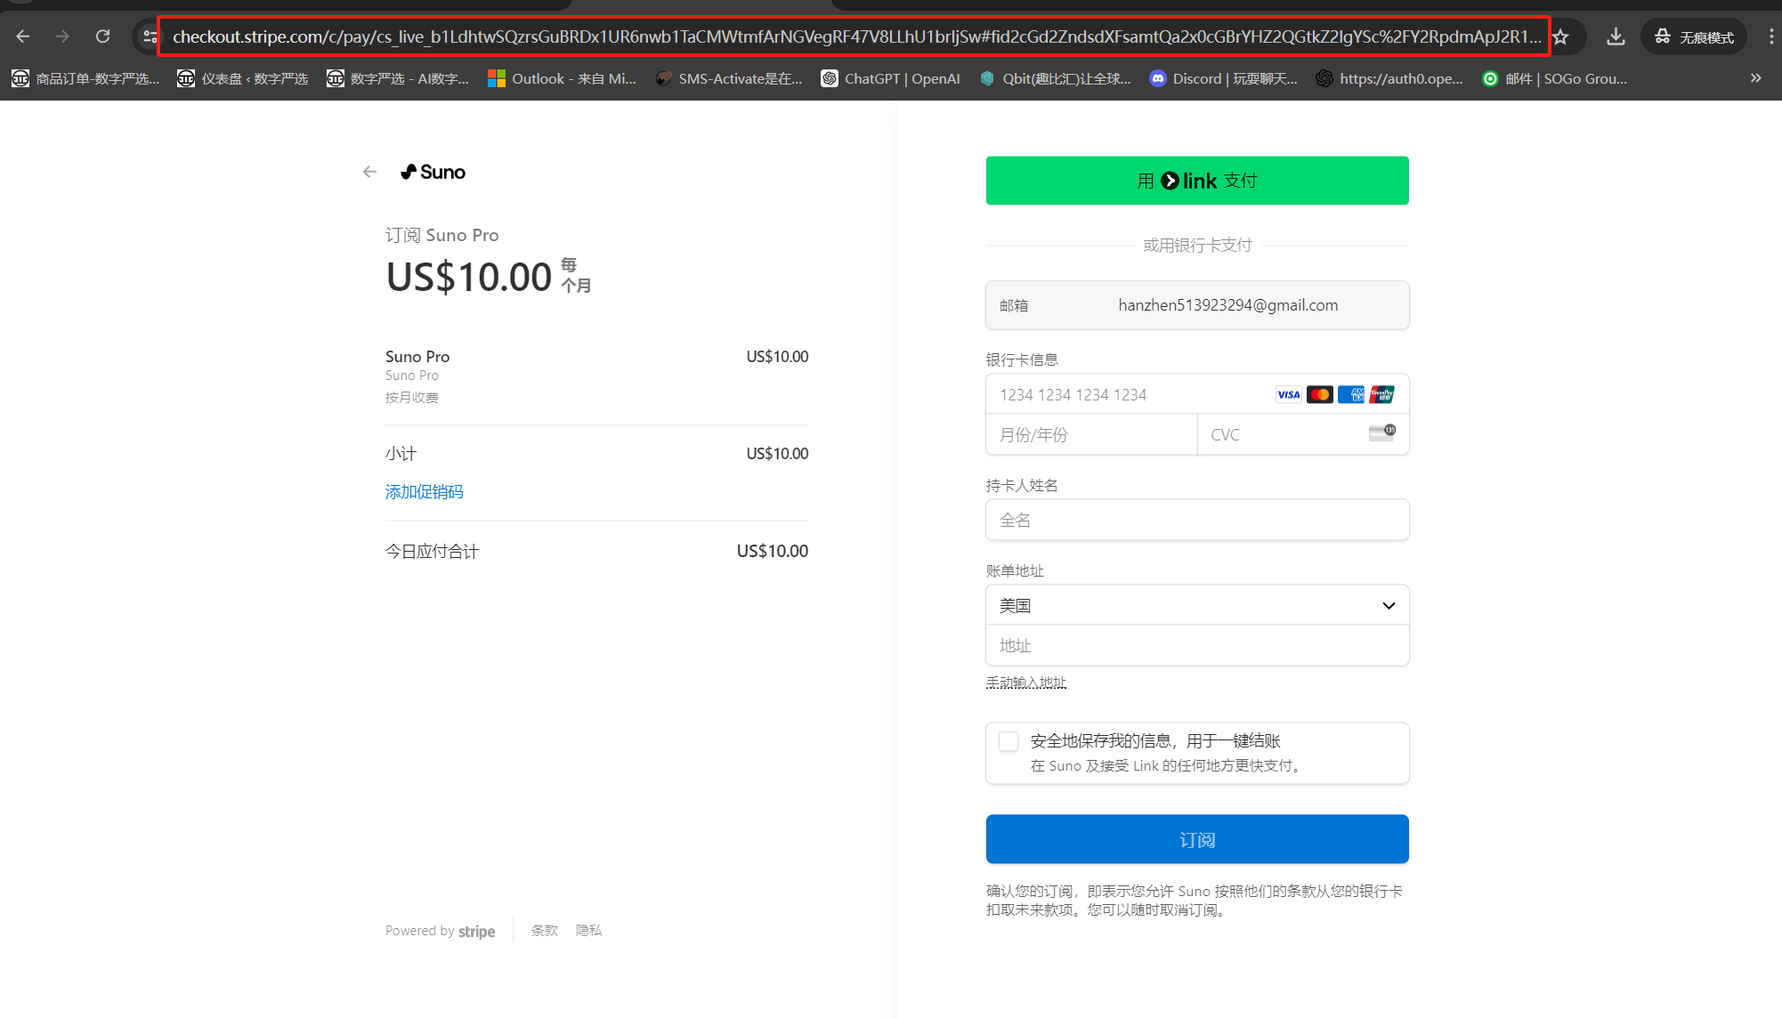
Task: Open the 美国 country dropdown
Action: click(1197, 605)
